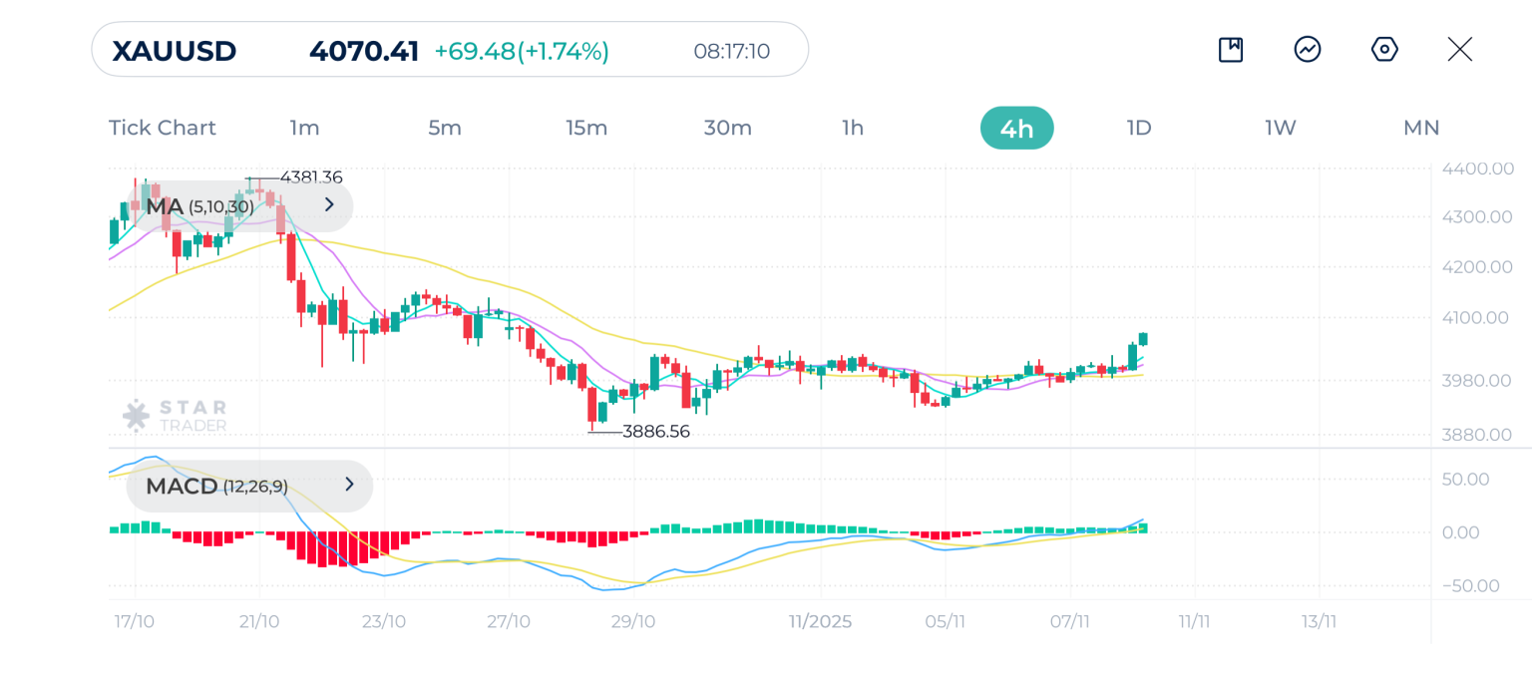Open the XAUUSD symbol selector
This screenshot has width=1532, height=676.
tap(175, 51)
